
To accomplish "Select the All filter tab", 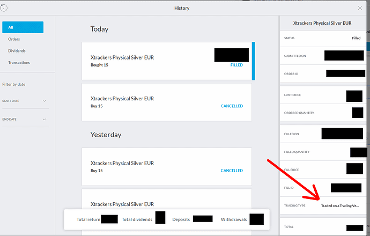I will click(23, 27).
